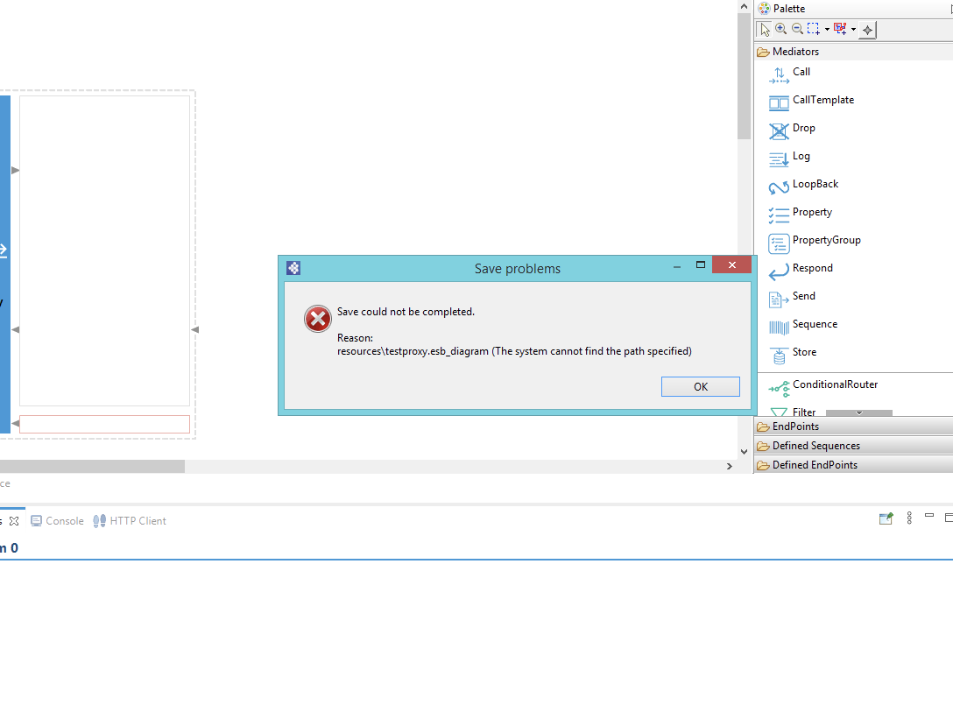
Task: Activate the Zoom In tool in the palette
Action: [780, 29]
